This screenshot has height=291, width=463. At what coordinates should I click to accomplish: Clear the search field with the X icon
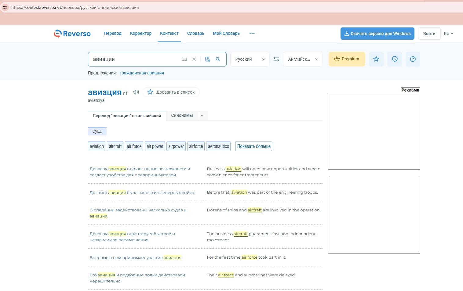tap(194, 59)
